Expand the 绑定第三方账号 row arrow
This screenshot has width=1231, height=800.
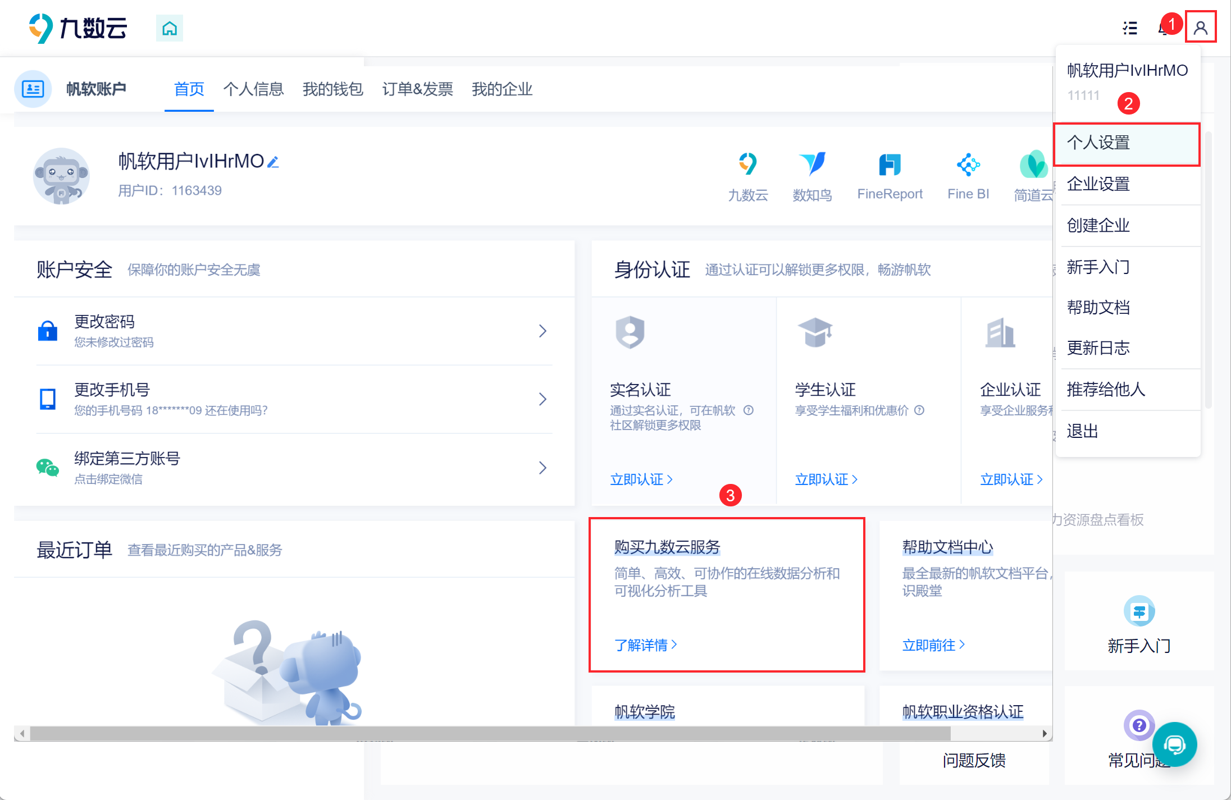pos(542,468)
